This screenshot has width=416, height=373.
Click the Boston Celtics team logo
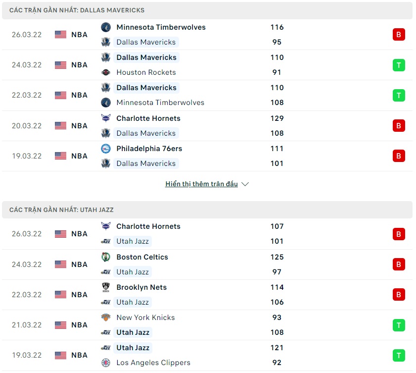point(106,257)
